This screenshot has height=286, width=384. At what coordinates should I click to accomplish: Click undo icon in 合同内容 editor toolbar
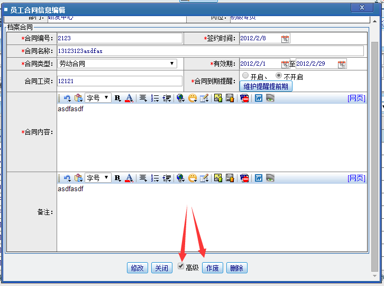tap(67, 98)
